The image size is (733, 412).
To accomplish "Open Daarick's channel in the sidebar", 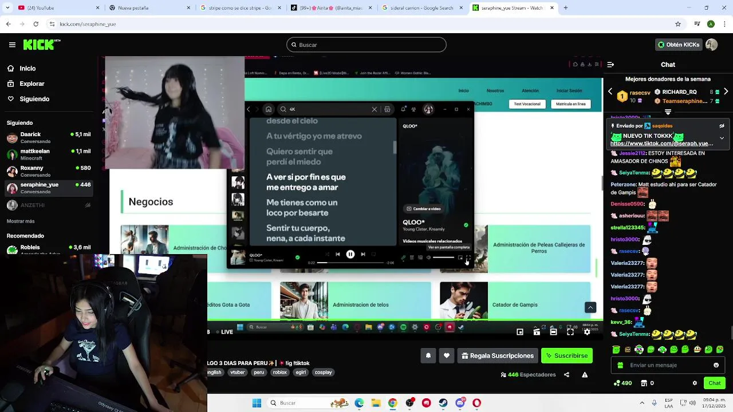I will point(49,137).
